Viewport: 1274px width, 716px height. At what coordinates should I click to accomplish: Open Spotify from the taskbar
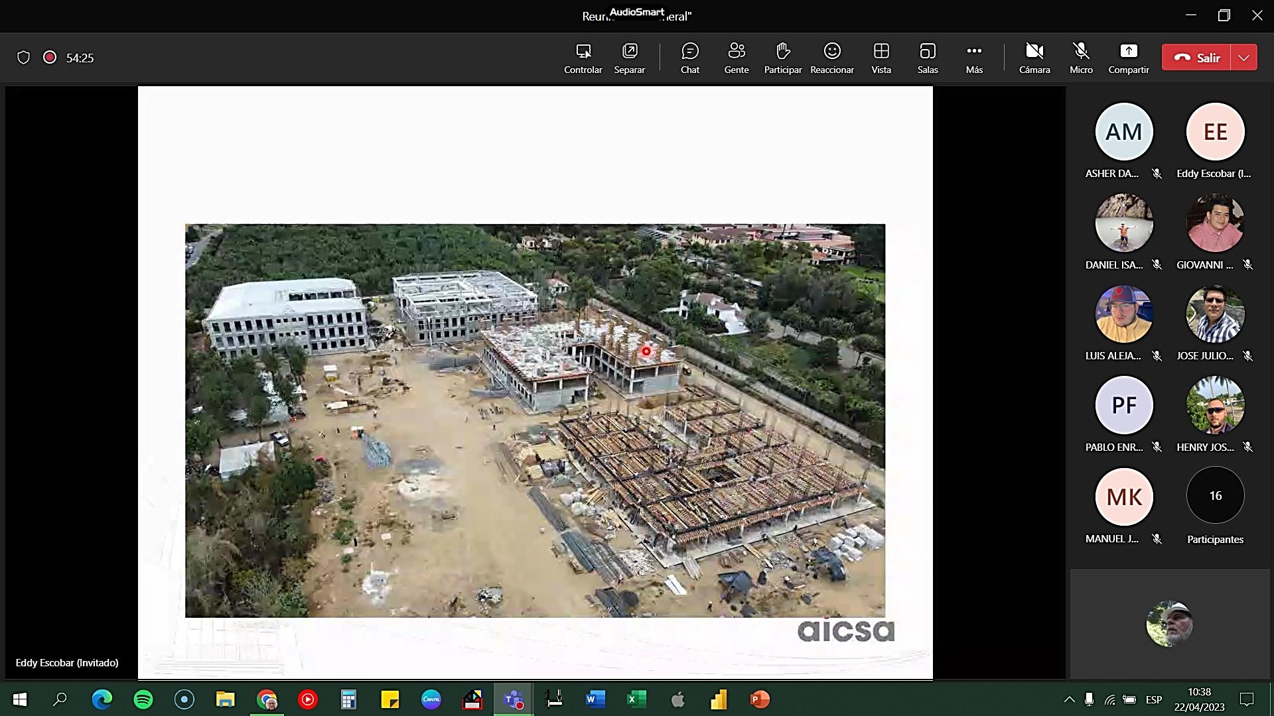143,699
